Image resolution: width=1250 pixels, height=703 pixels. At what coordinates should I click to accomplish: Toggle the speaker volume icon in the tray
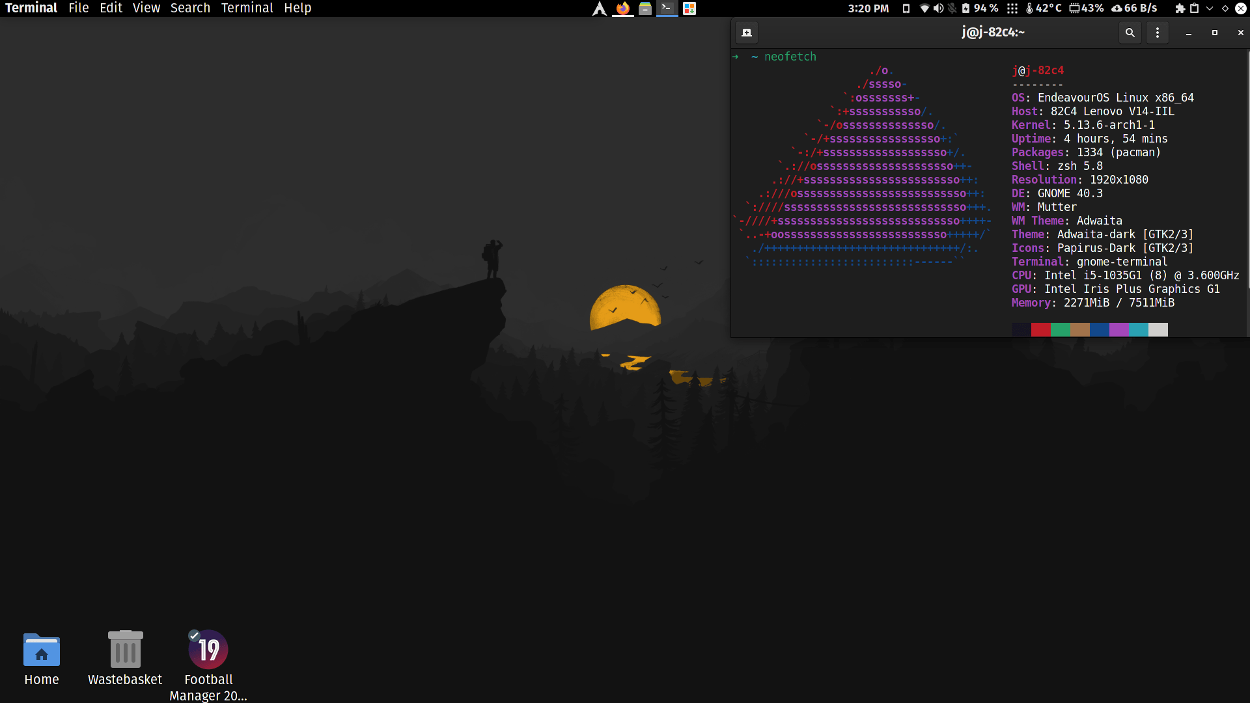click(938, 8)
